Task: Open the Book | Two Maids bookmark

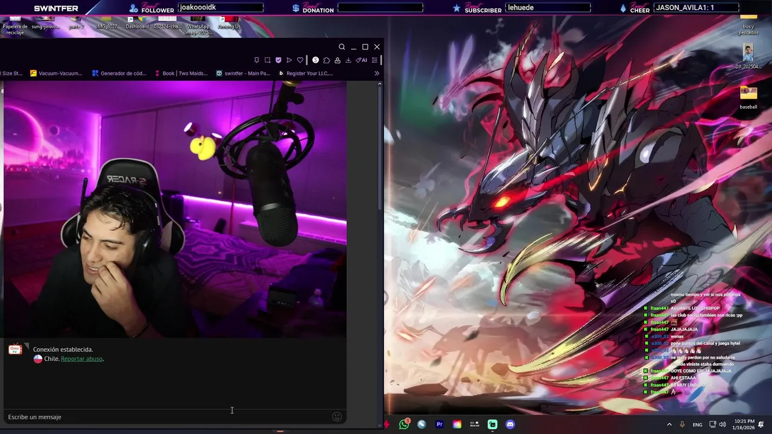Action: [x=181, y=74]
